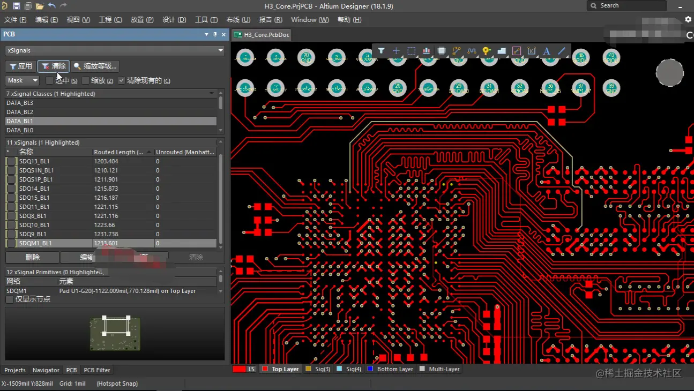Image resolution: width=694 pixels, height=391 pixels.
Task: Toggle checkbox for SDQM1_BL1 row
Action: pos(11,243)
